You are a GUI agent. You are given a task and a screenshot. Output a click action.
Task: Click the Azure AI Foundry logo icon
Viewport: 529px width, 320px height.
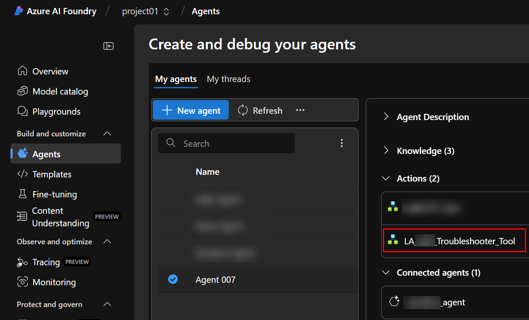[18, 11]
